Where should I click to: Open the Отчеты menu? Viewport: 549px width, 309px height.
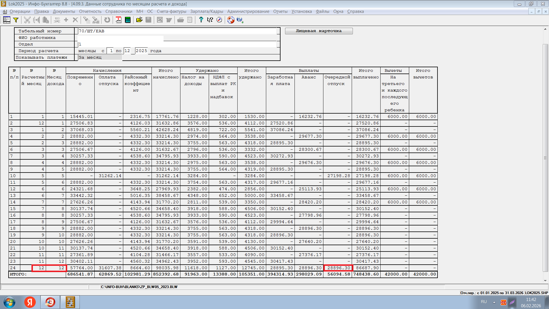point(280,11)
